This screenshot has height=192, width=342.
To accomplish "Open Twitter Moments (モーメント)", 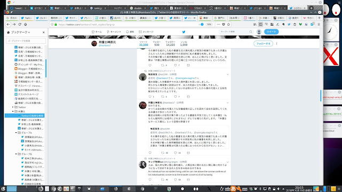I will click(114, 32).
